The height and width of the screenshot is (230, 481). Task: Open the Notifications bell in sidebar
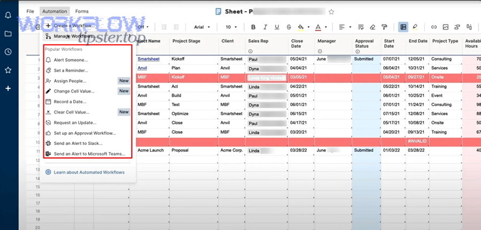8,16
